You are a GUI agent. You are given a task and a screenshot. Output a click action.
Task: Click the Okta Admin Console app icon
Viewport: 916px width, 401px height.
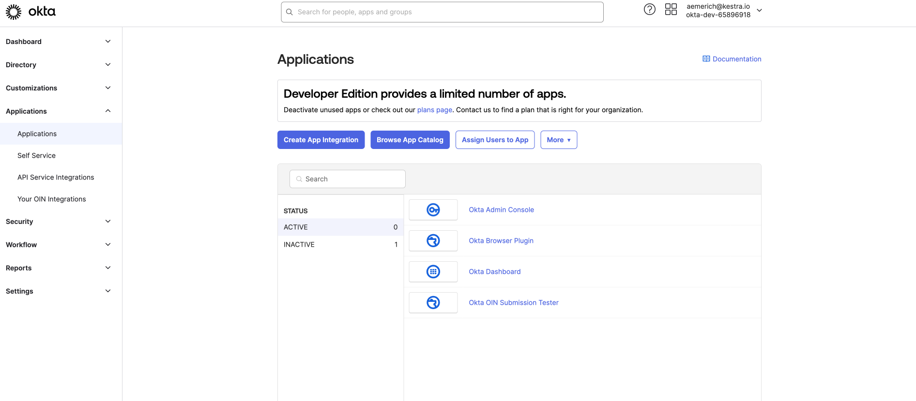(433, 210)
